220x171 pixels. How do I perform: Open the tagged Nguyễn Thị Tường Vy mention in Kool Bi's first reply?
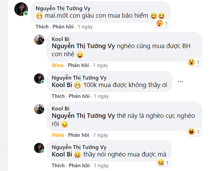coord(83,46)
